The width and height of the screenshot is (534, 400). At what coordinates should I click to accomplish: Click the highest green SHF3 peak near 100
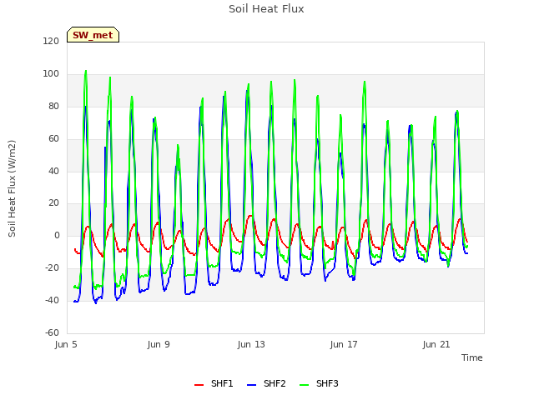(86, 71)
